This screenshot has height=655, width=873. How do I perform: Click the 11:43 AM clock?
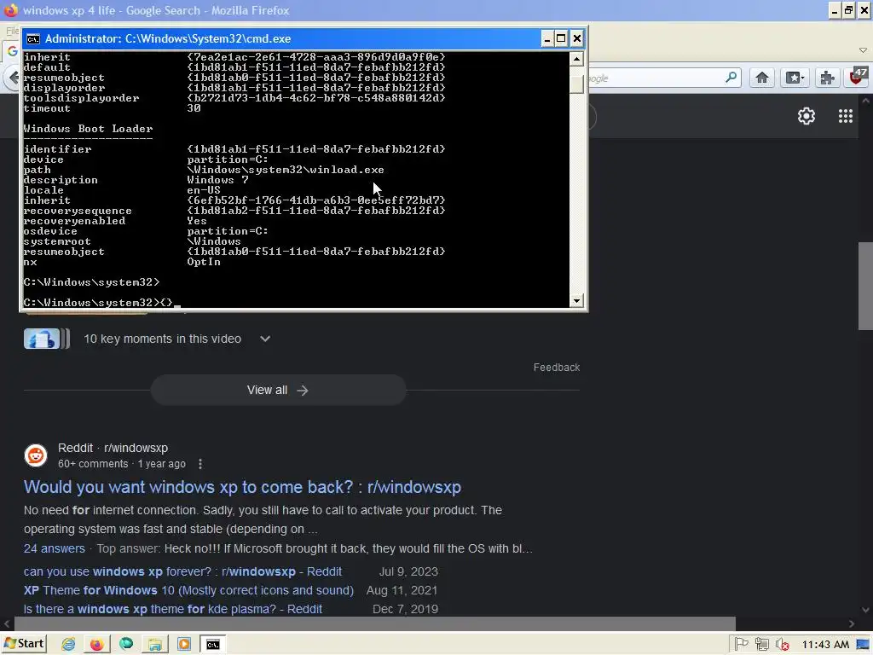pos(825,645)
